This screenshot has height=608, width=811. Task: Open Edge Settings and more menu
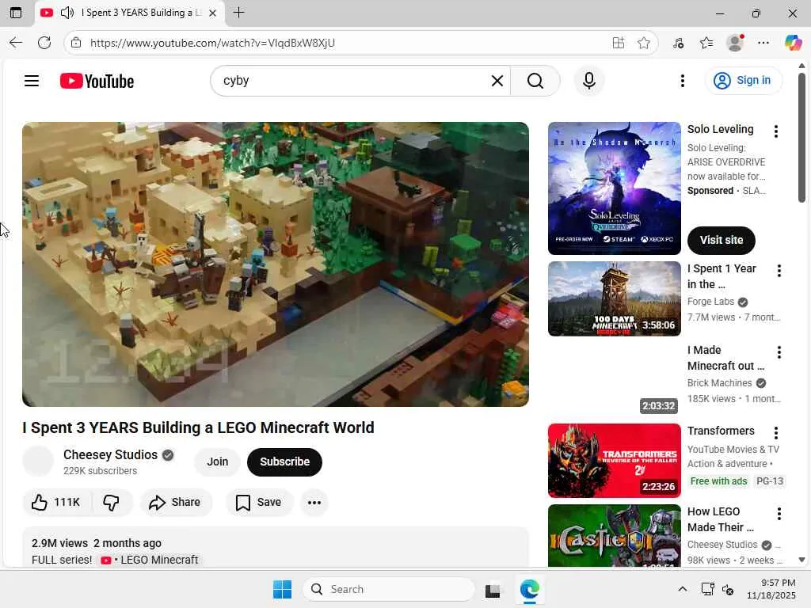[763, 43]
